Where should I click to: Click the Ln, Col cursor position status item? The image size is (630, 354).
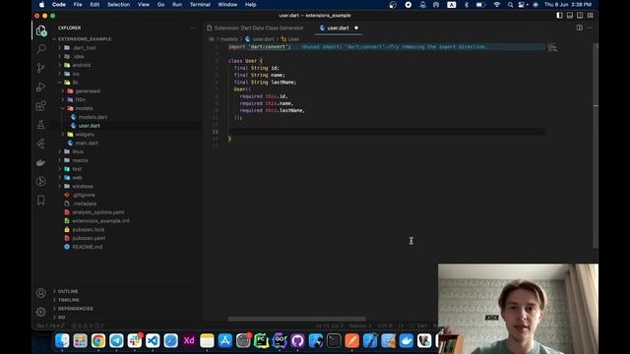[x=330, y=325]
